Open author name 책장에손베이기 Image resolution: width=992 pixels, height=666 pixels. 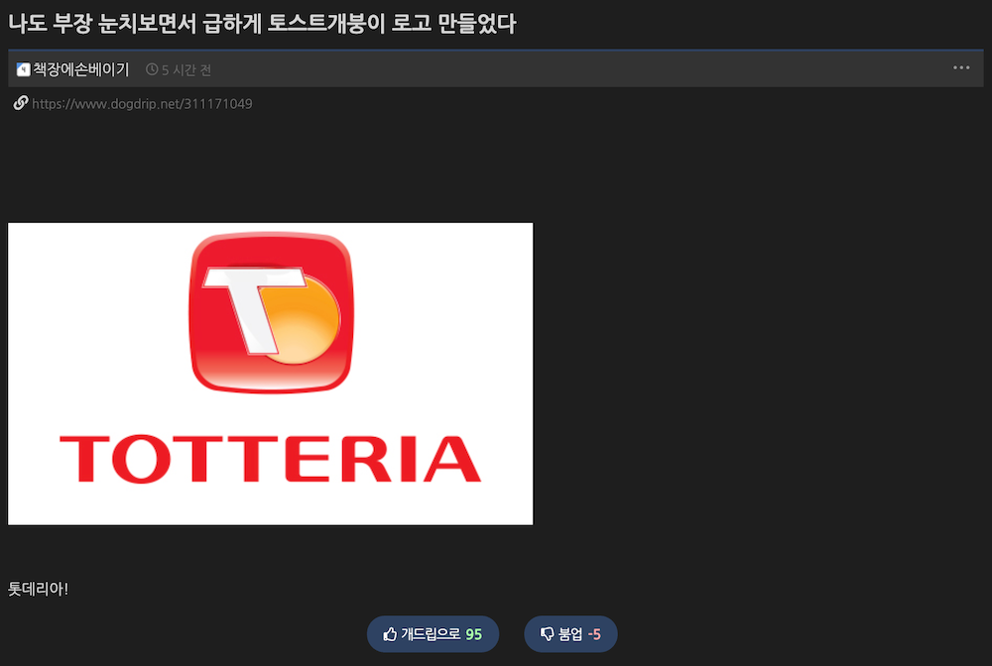point(81,69)
